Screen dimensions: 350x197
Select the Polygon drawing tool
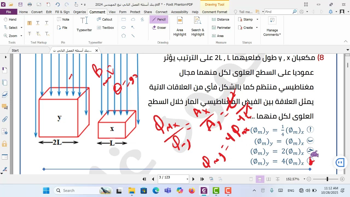(124, 36)
